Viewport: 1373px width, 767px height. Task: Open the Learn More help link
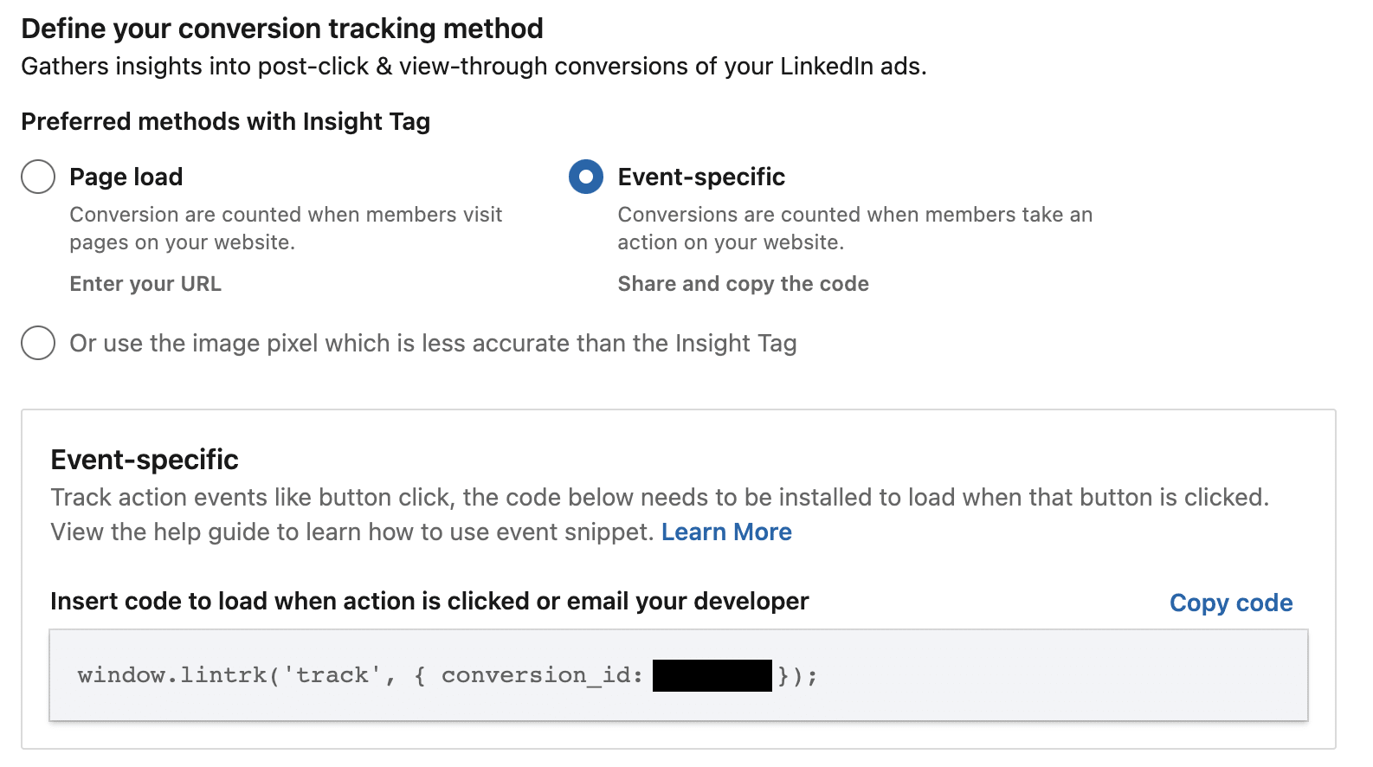coord(726,532)
